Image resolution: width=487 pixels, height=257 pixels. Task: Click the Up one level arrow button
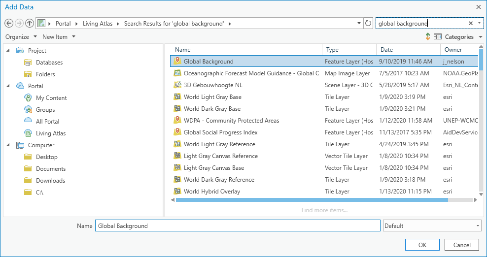click(30, 23)
